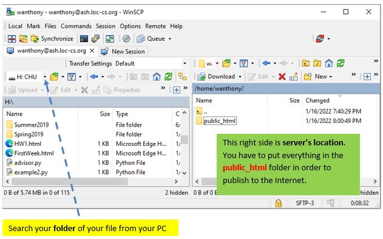Open session in PuTTY icon
Screen dimensions: 383x239
[x=95, y=39]
